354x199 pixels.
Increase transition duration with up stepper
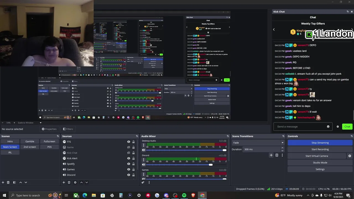pos(282,148)
